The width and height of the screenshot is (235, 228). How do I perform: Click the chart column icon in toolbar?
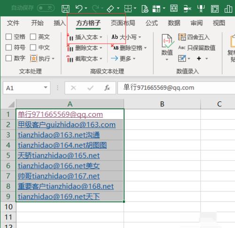(x=228, y=8)
